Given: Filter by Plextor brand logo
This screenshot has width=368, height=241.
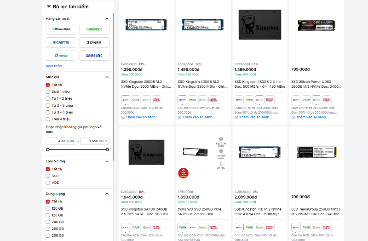Looking at the screenshot, I should point(61,56).
